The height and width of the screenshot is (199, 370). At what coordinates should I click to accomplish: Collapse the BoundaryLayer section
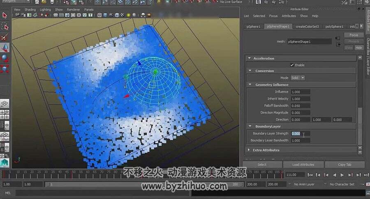250,126
